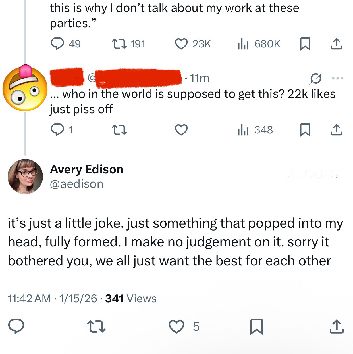The image size is (353, 354).
Task: Open Avery Edison's profile picture
Action: [x=25, y=176]
